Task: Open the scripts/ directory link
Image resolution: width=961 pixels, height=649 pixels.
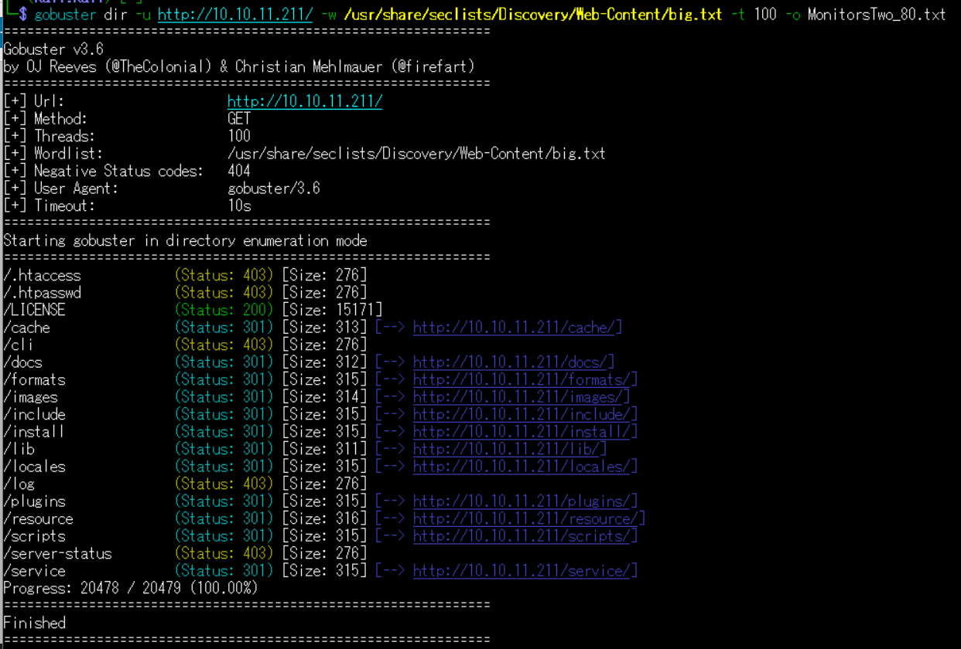Action: (525, 536)
